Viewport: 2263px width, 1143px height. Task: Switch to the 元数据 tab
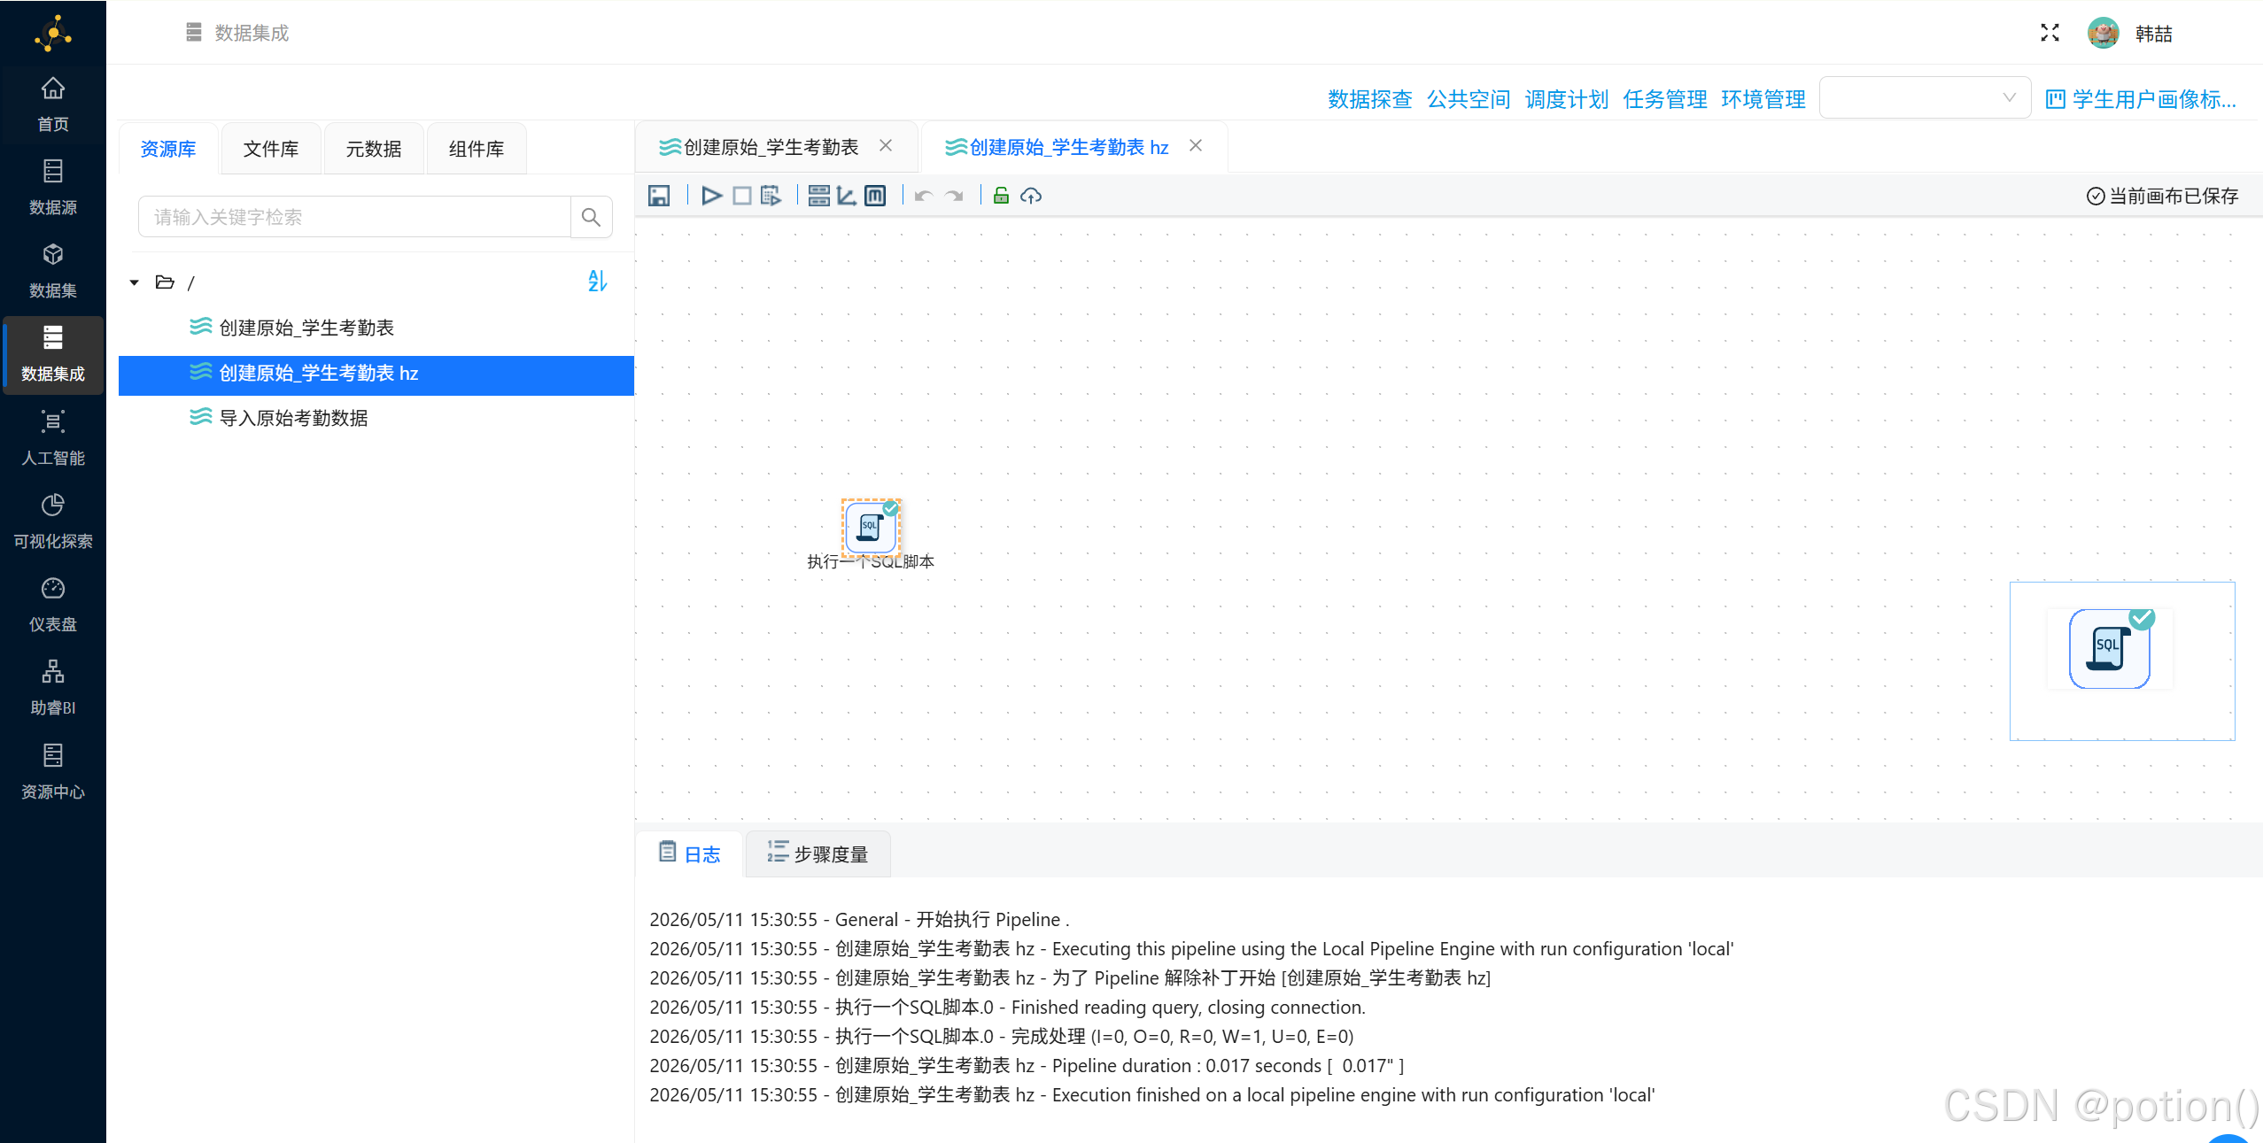[374, 149]
